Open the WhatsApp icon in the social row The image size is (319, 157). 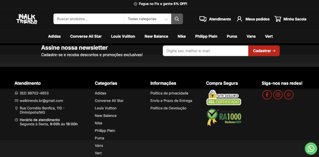point(288,95)
